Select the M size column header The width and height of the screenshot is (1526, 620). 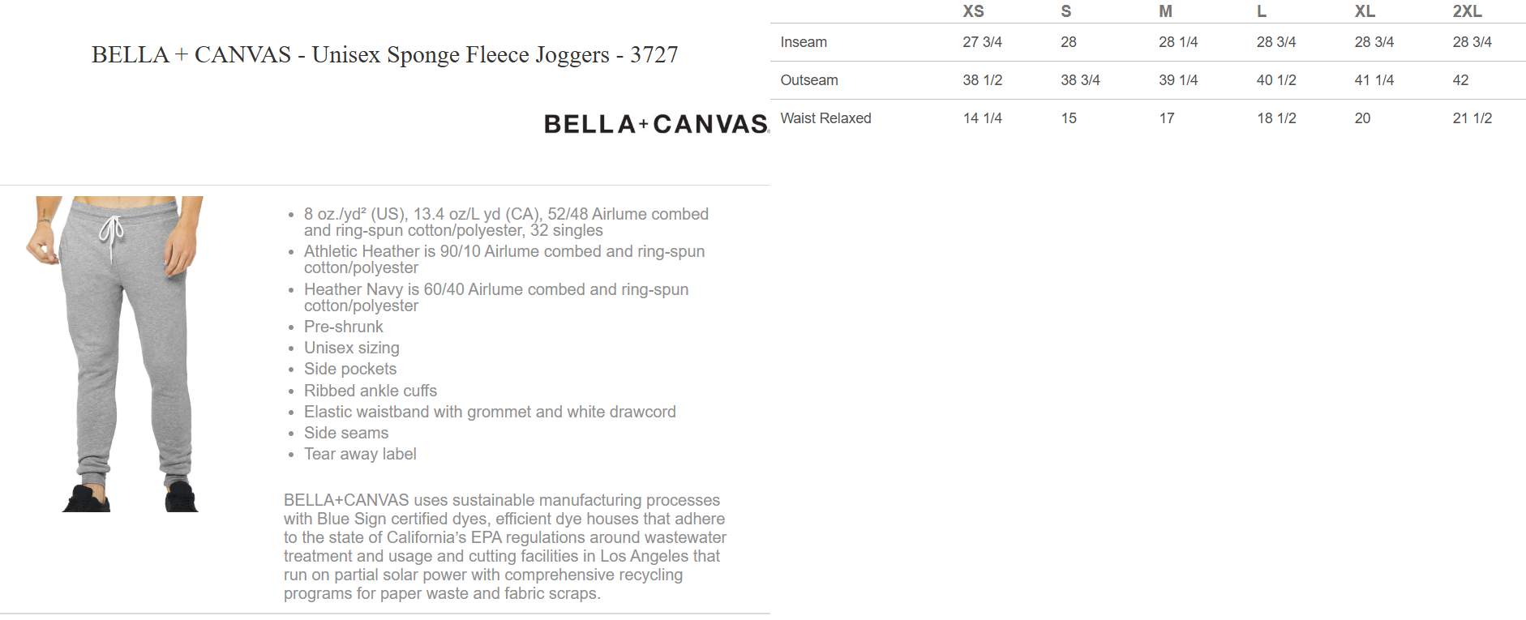point(1165,11)
